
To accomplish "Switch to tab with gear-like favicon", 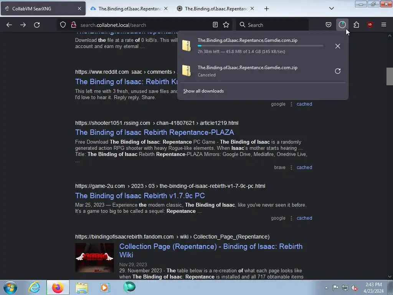I will coord(216,8).
